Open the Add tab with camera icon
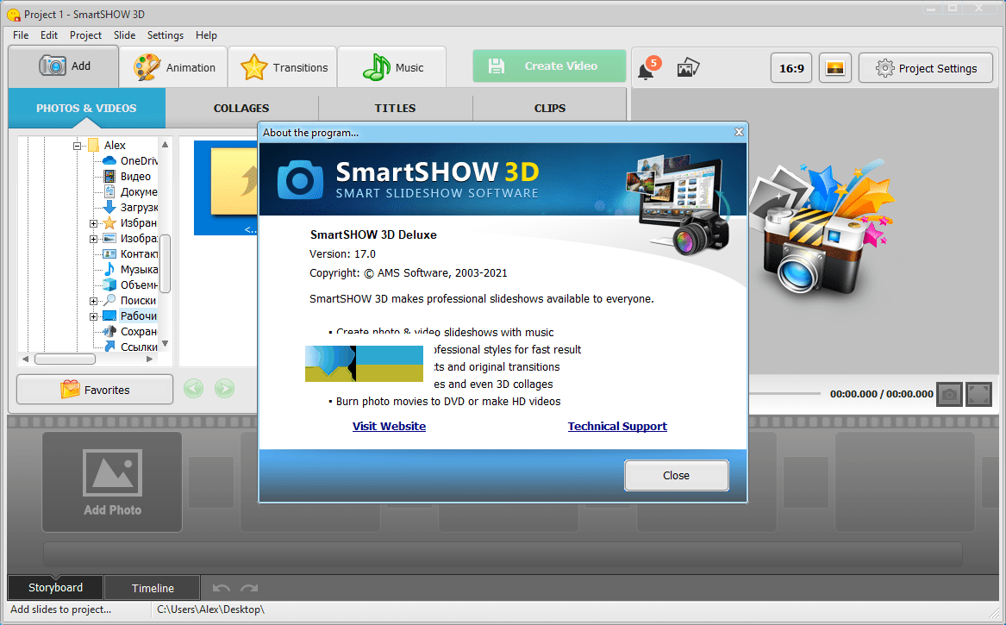1006x625 pixels. click(x=64, y=66)
